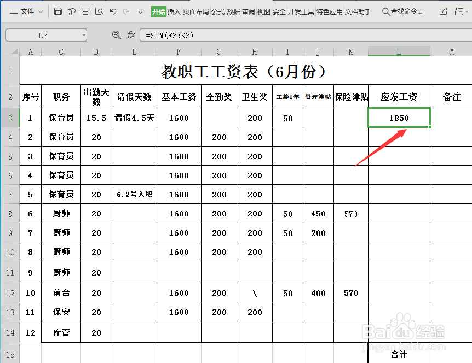Print the worksheet using the Print icon

pyautogui.click(x=86, y=10)
